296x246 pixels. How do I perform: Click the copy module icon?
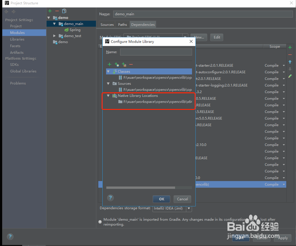64,11
